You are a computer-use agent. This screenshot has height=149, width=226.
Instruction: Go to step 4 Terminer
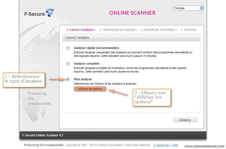tap(189, 30)
